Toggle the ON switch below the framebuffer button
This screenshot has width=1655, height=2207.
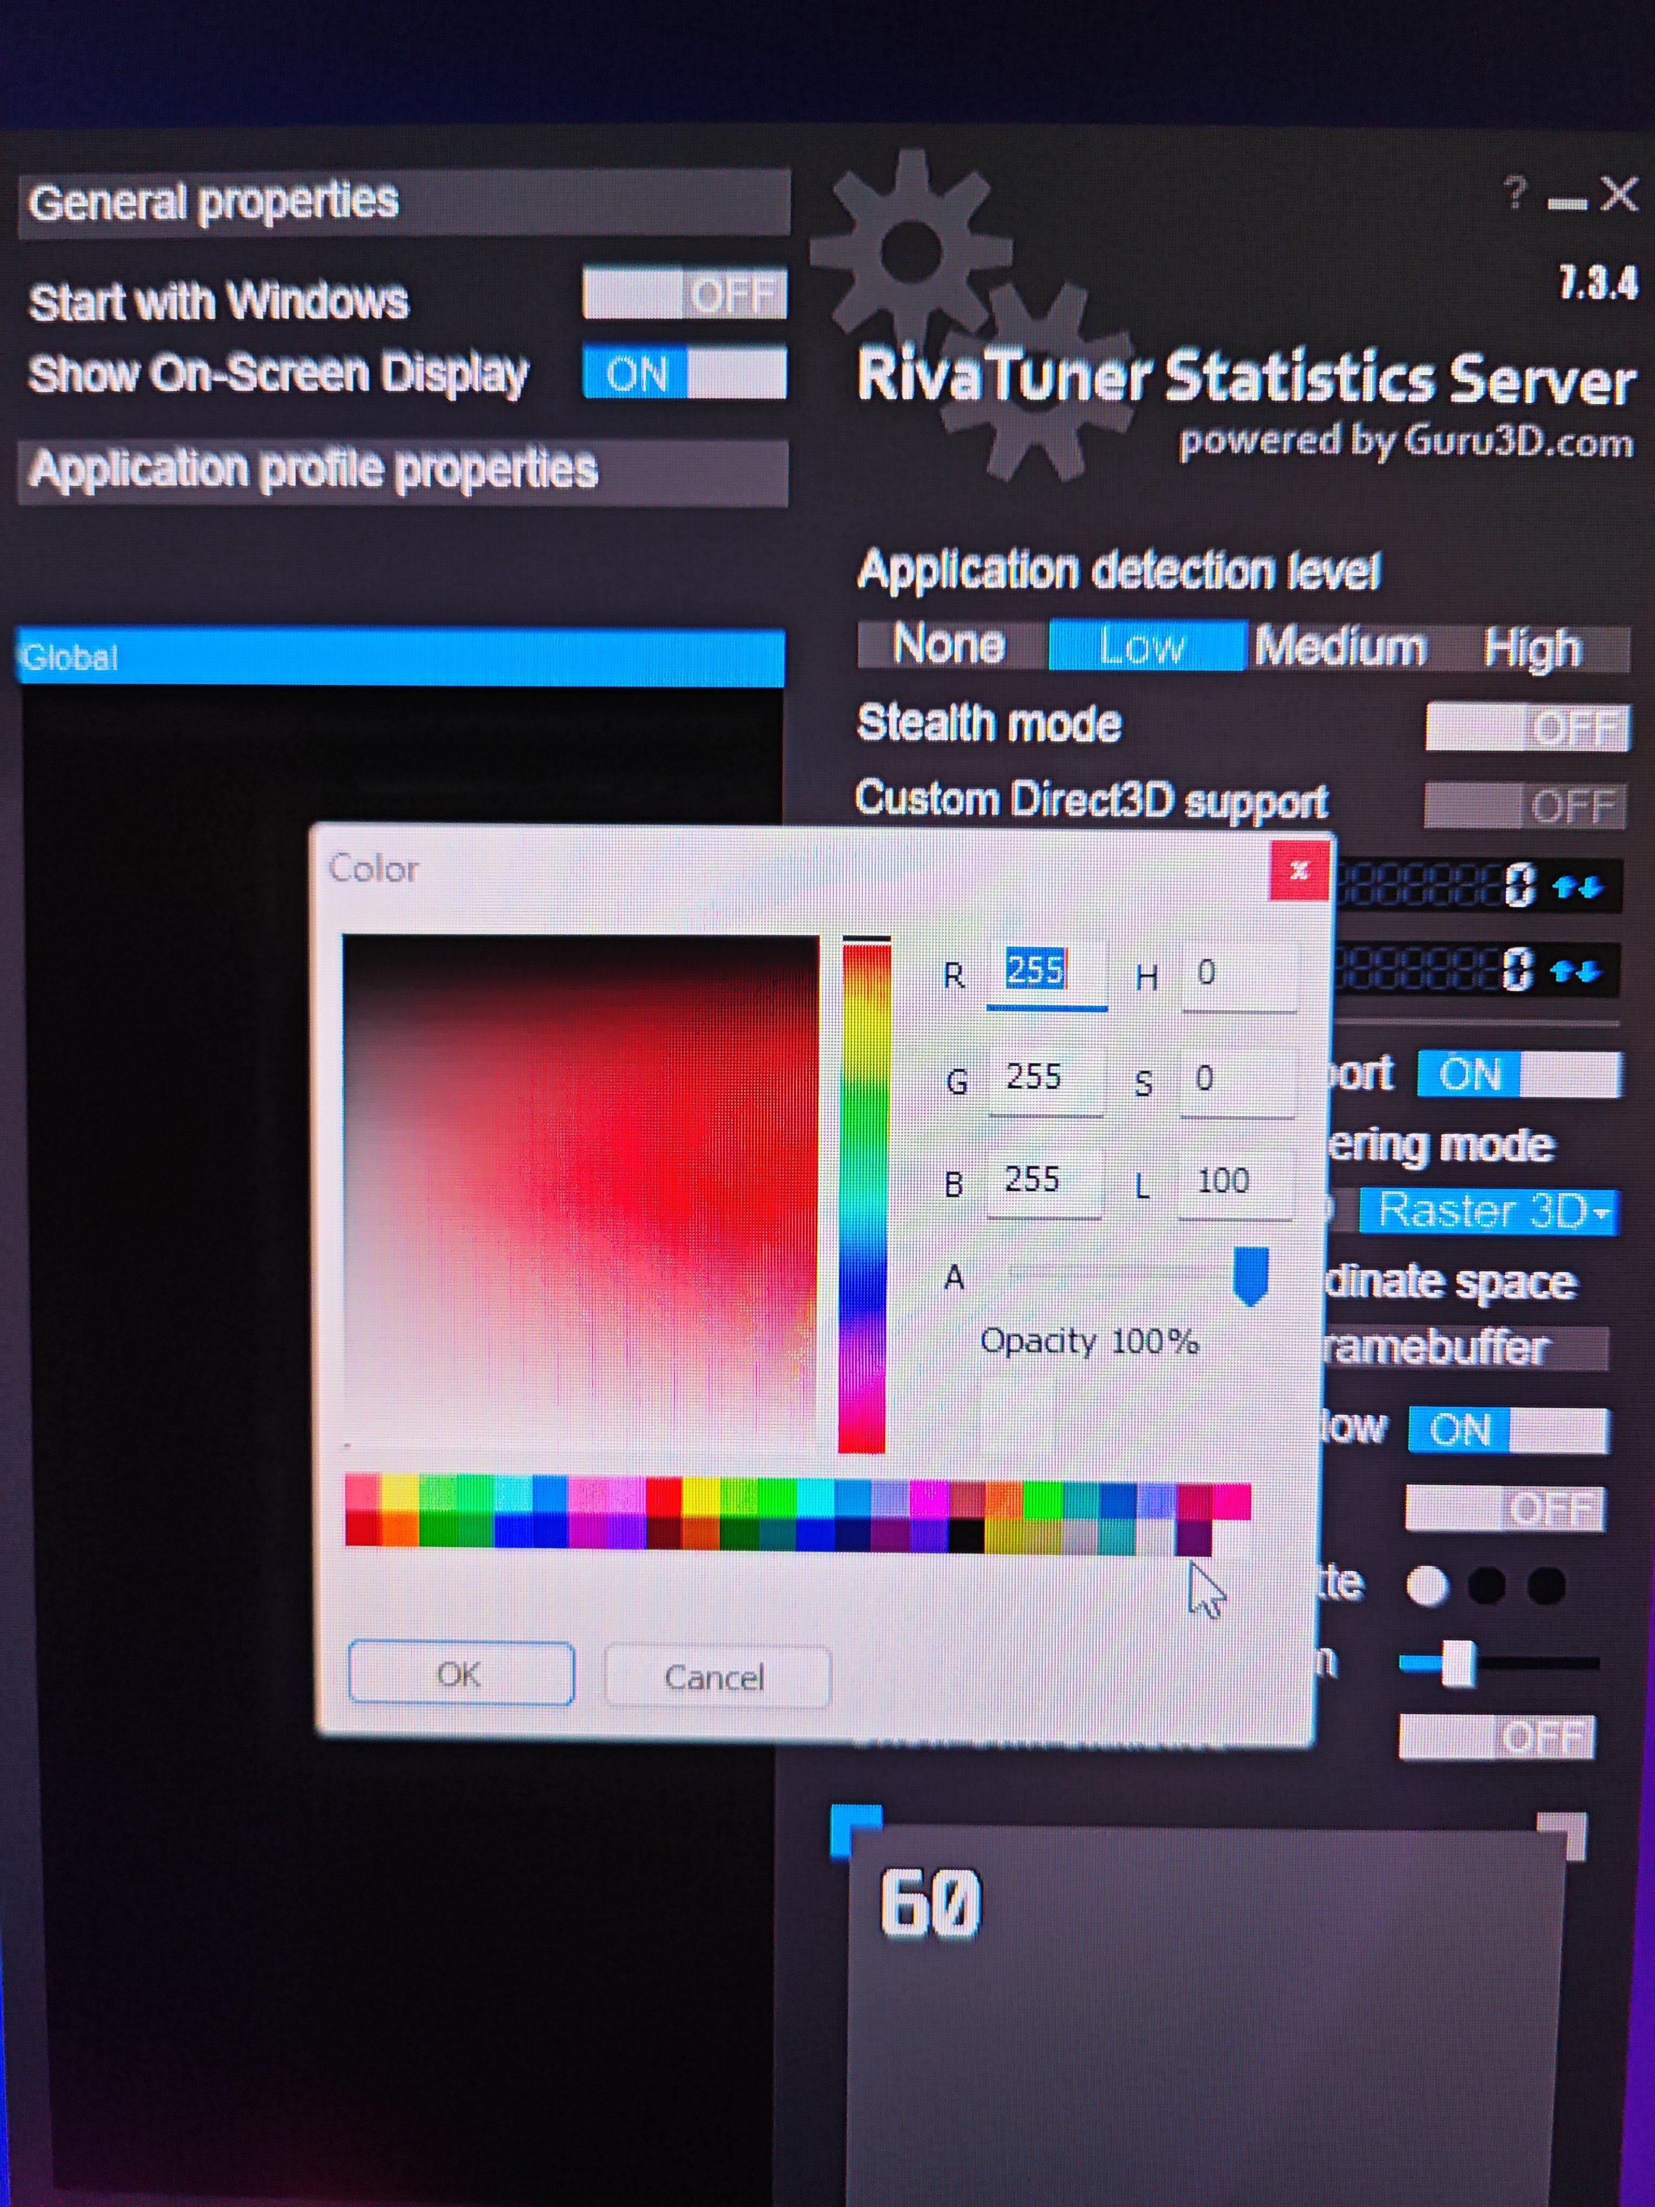[1508, 1430]
